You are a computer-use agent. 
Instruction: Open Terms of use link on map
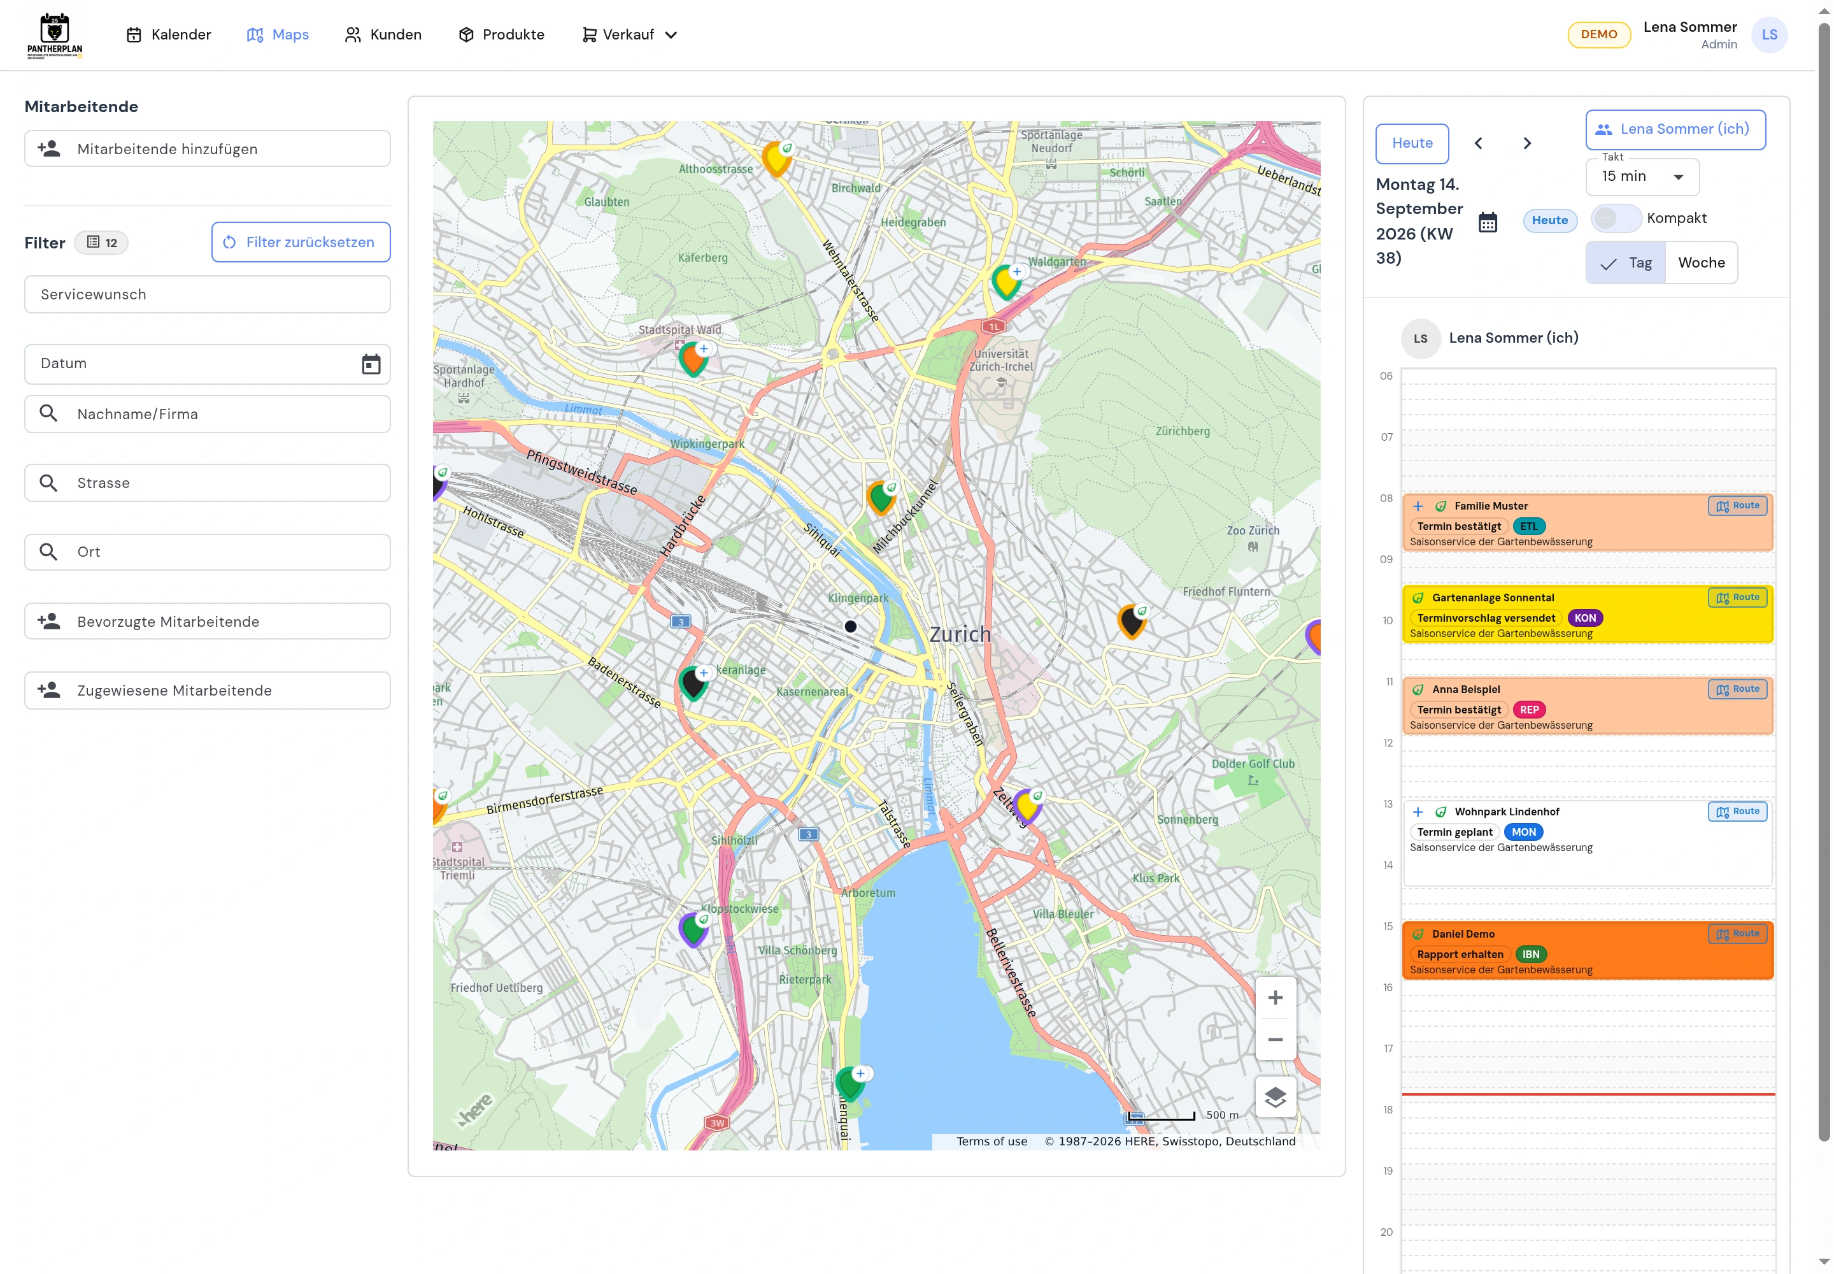992,1142
